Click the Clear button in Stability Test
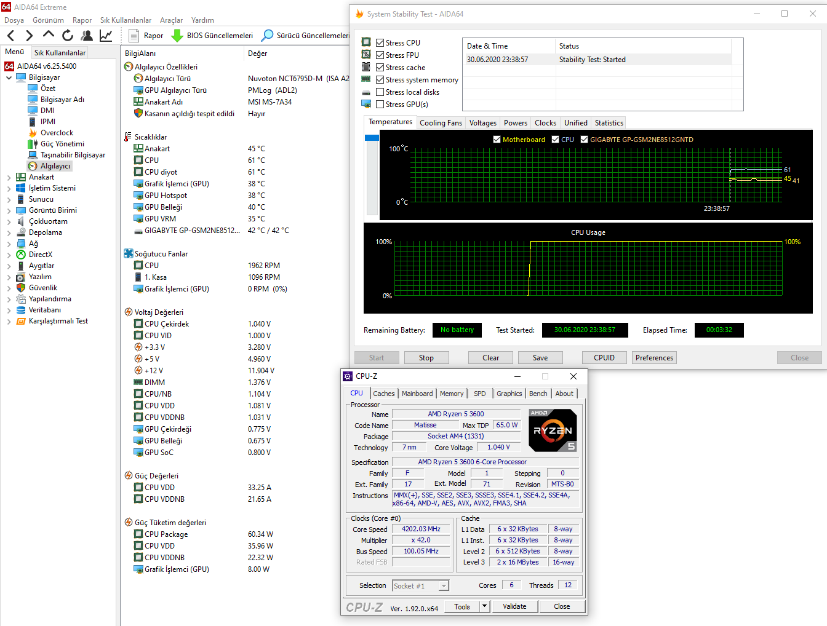 [491, 358]
